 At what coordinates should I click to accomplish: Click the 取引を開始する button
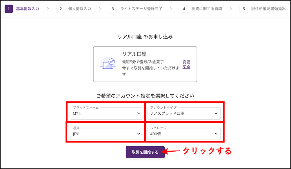145,152
